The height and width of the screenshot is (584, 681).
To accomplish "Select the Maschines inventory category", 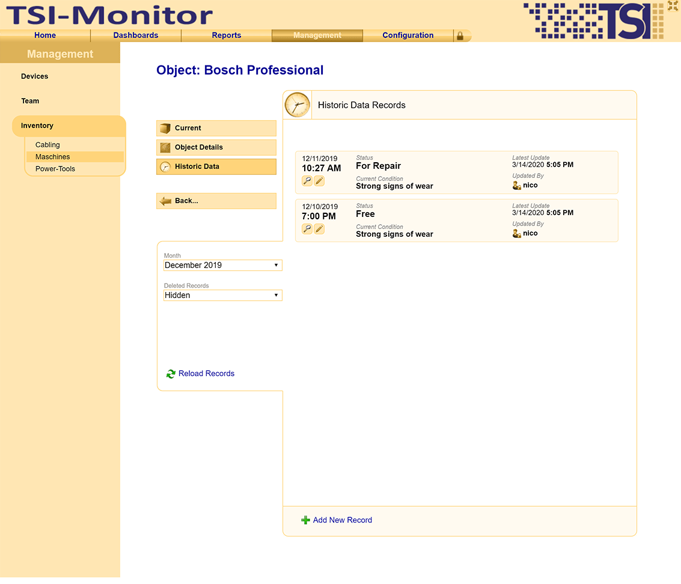I will (x=75, y=157).
